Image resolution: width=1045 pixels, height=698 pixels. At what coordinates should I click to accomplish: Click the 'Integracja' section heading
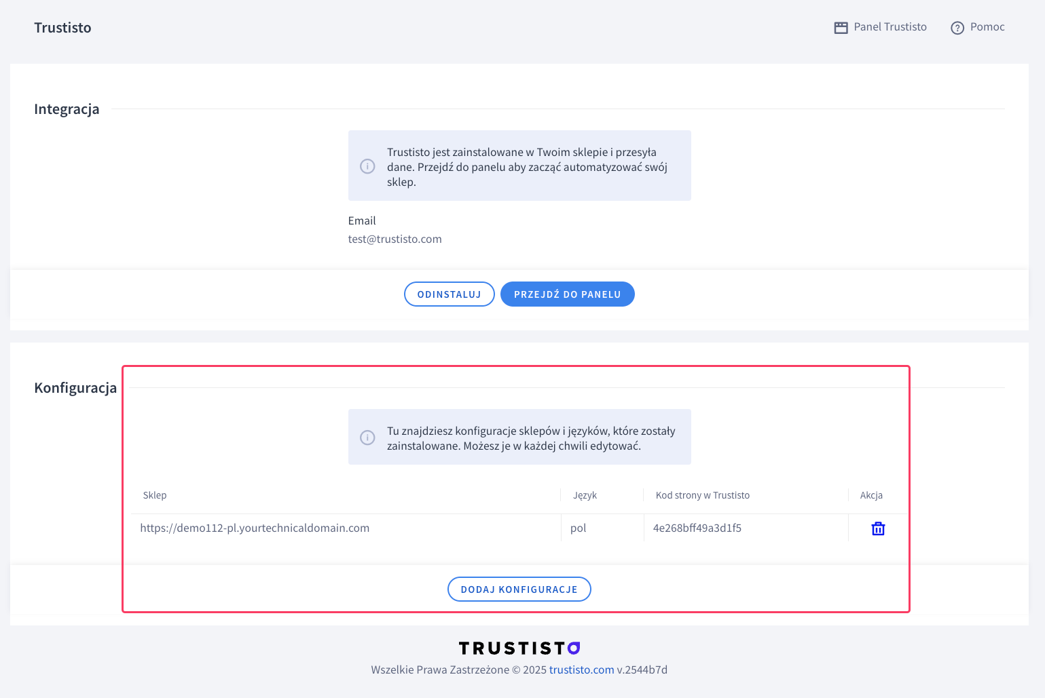[x=67, y=109]
